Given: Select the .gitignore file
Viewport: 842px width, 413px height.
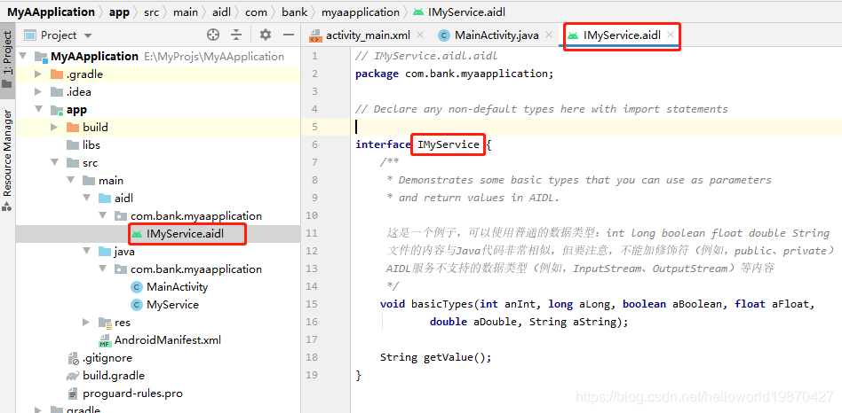Looking at the screenshot, I should (107, 357).
